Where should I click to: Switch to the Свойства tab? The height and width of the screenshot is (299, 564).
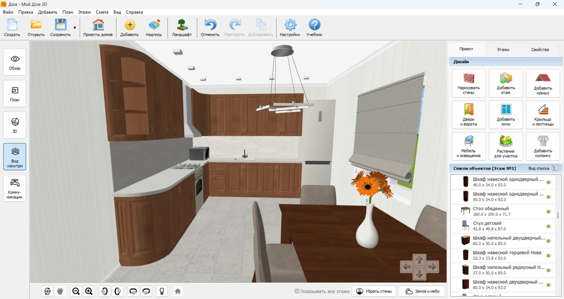[x=540, y=49]
